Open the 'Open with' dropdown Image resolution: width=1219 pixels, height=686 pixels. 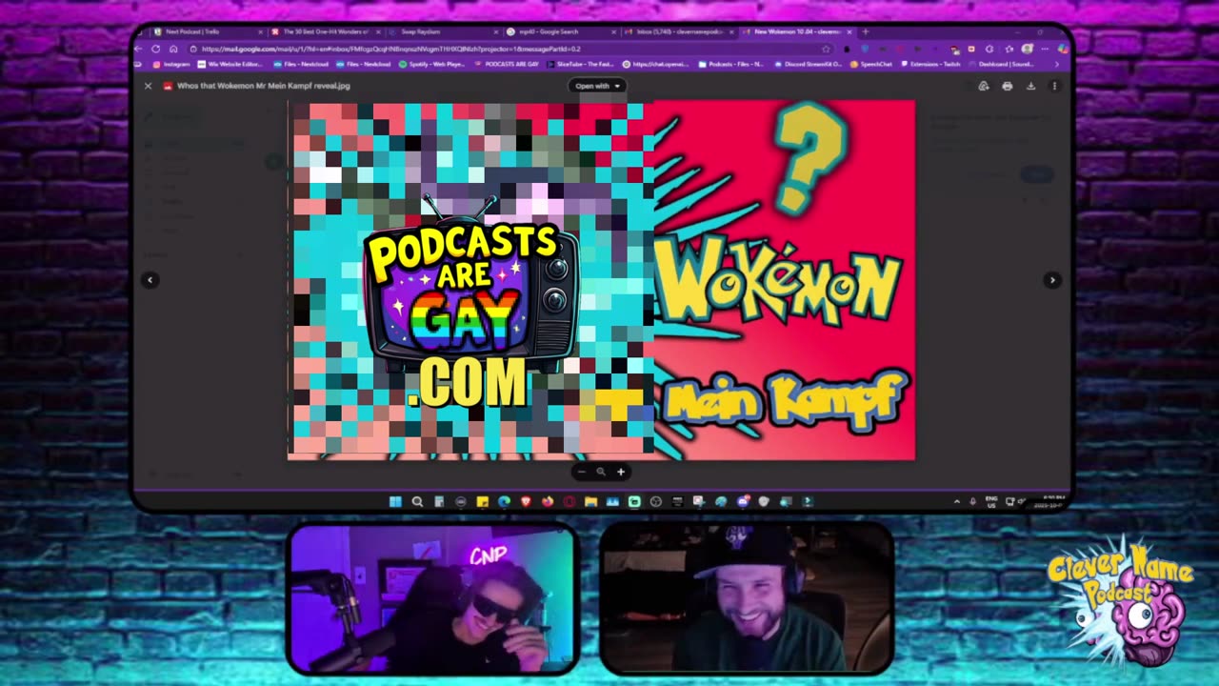(x=598, y=86)
